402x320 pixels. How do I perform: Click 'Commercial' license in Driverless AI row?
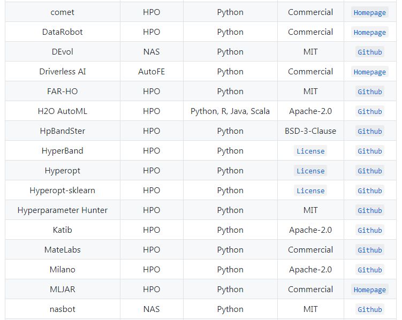pyautogui.click(x=310, y=72)
